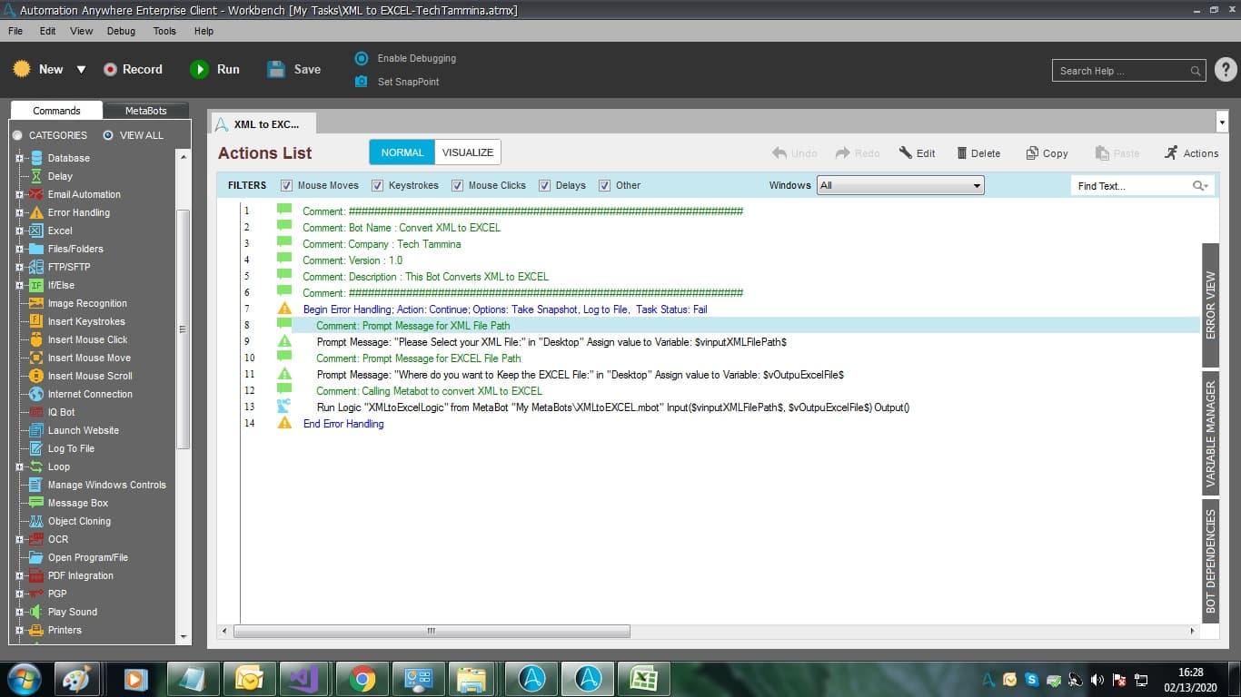Open help via the question mark icon

1226,70
